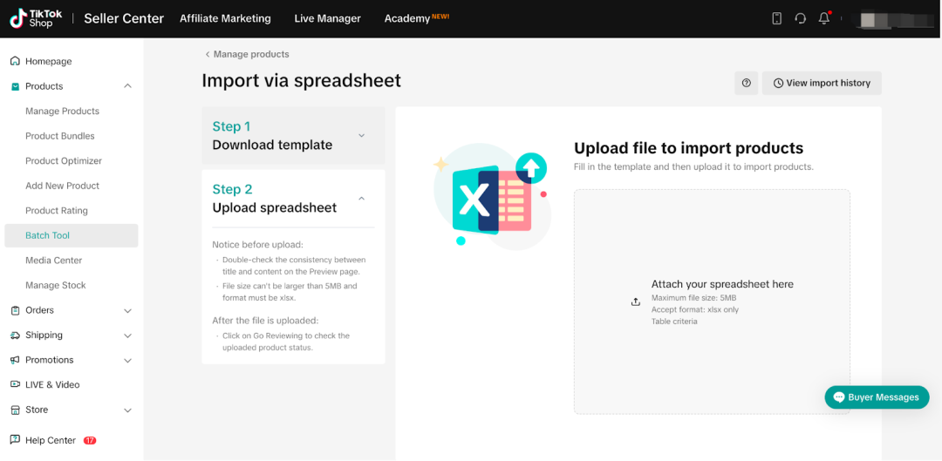Click the LIVE & Video camera icon
Screen dimensions: 942x461
15,384
